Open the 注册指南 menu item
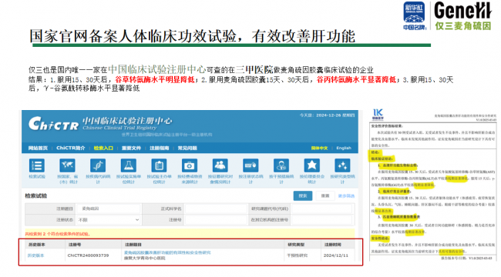501x277 pixels. pyautogui.click(x=159, y=148)
